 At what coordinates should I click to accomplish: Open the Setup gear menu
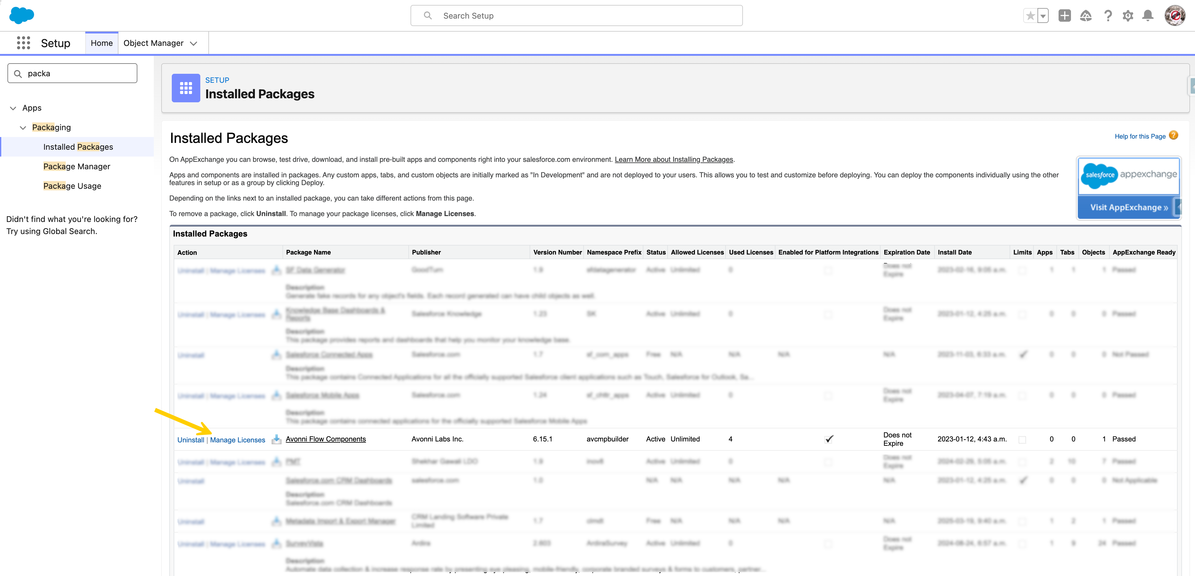[1128, 16]
